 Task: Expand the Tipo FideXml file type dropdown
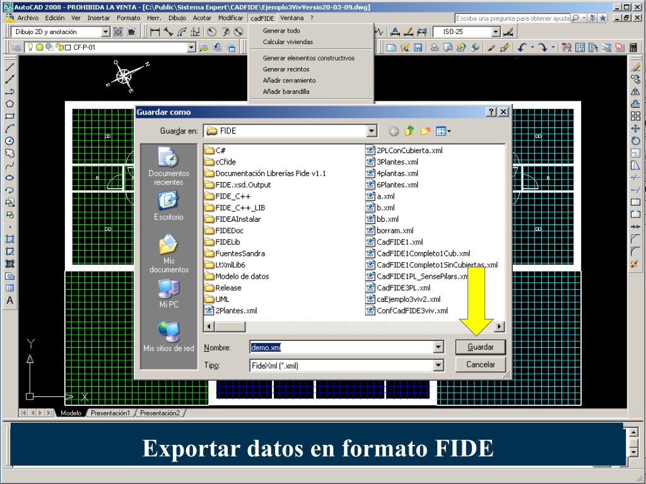pos(438,365)
